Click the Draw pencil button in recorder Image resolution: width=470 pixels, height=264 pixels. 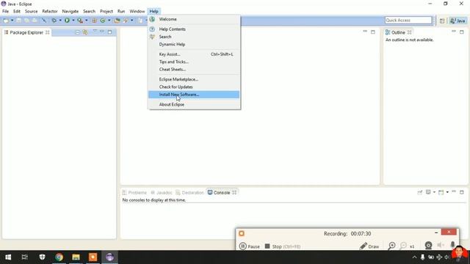[x=369, y=246]
